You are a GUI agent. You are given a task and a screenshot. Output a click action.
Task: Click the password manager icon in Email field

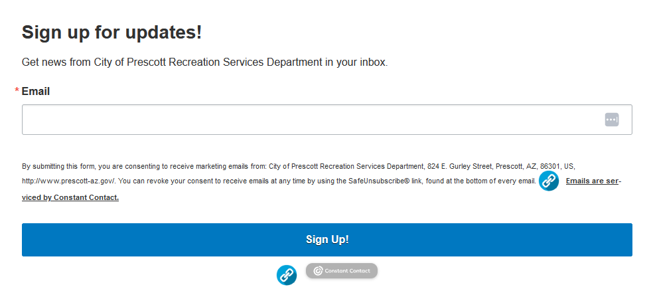pyautogui.click(x=612, y=120)
